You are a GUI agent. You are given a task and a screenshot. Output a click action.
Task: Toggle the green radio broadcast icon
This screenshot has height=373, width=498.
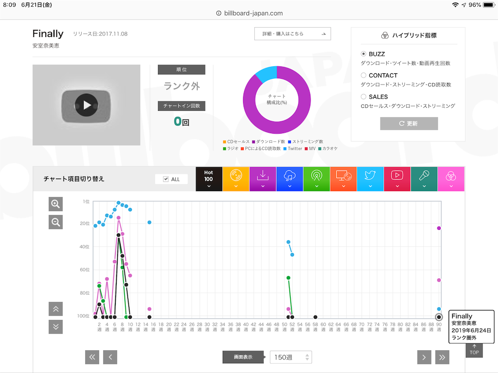click(x=317, y=179)
